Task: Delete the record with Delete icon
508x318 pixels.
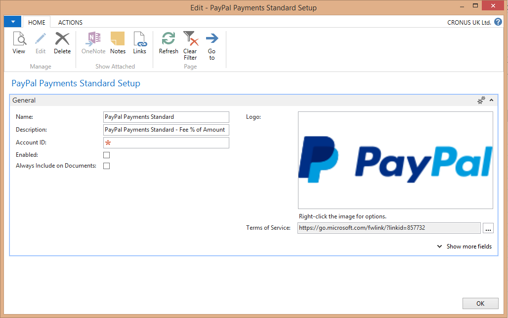Action: pos(62,43)
